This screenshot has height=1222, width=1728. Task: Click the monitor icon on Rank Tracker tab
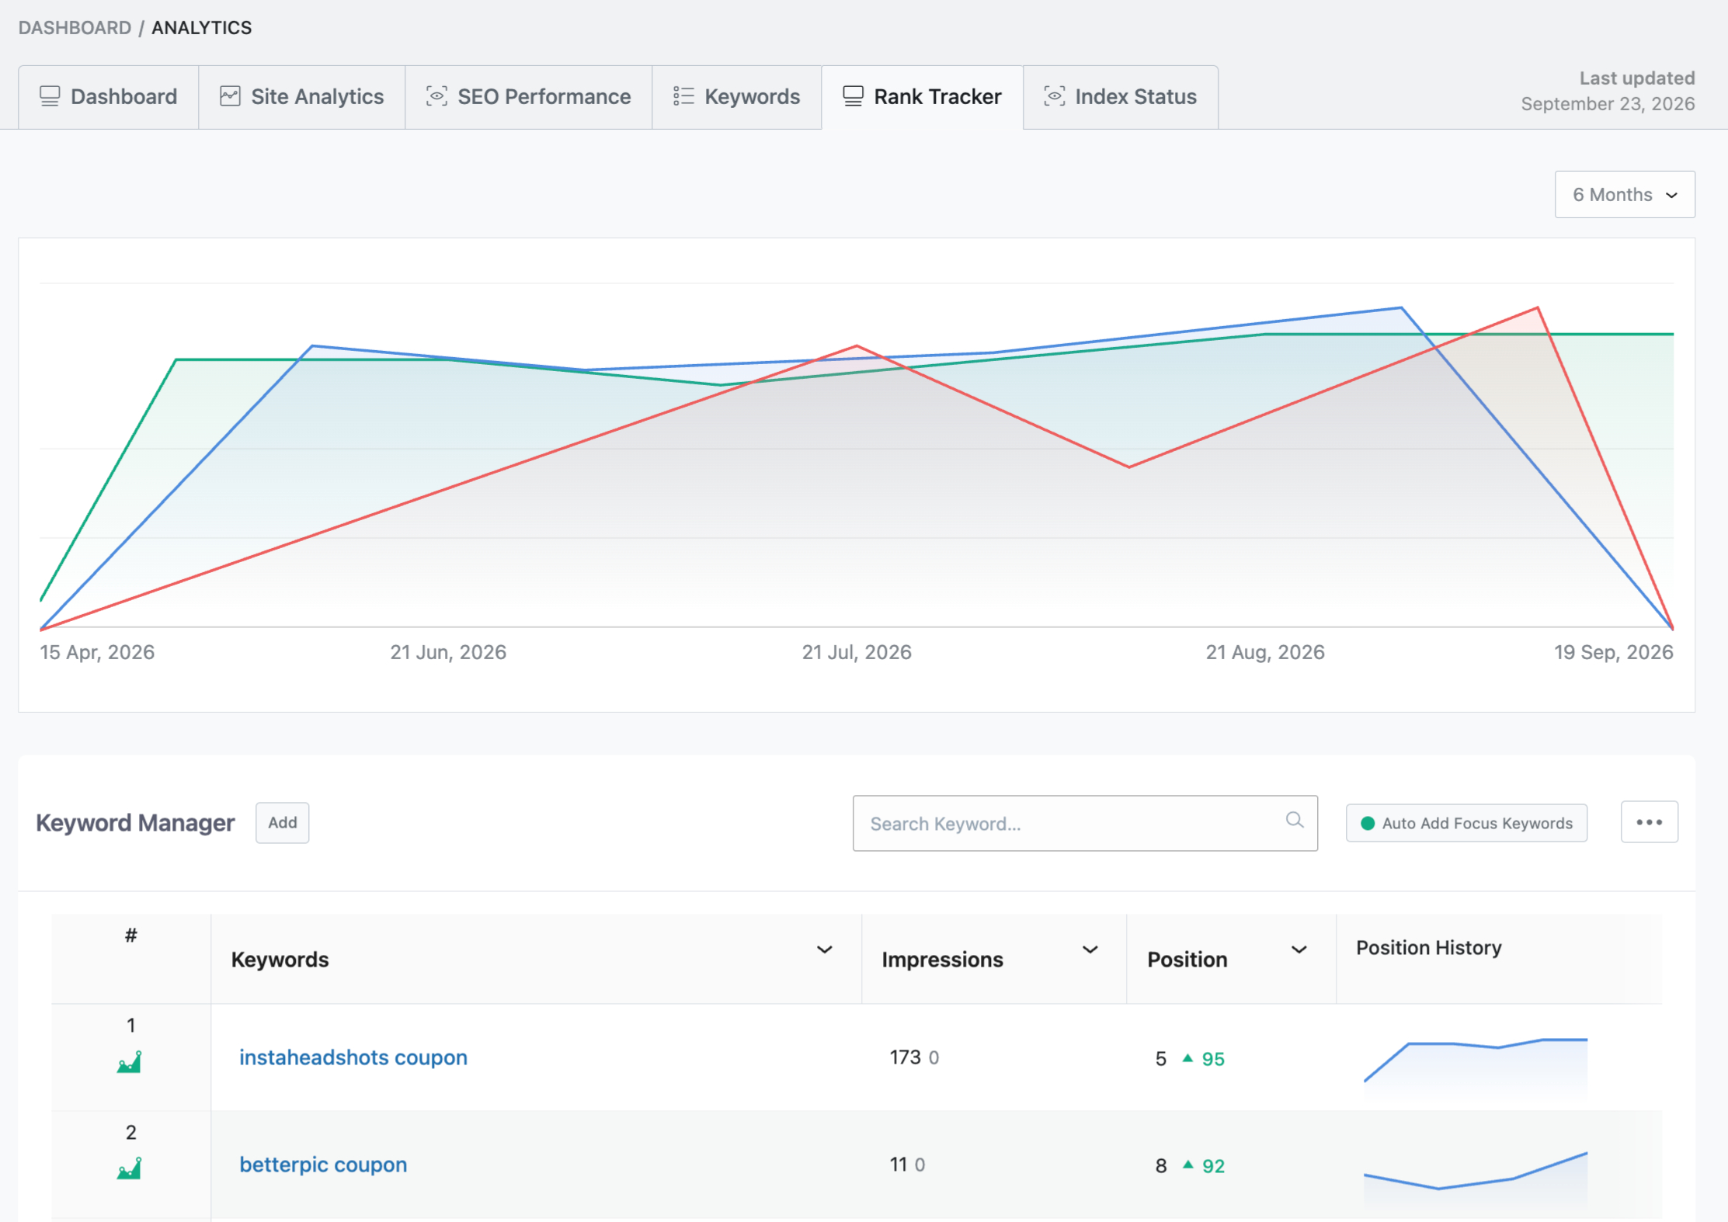pos(853,96)
